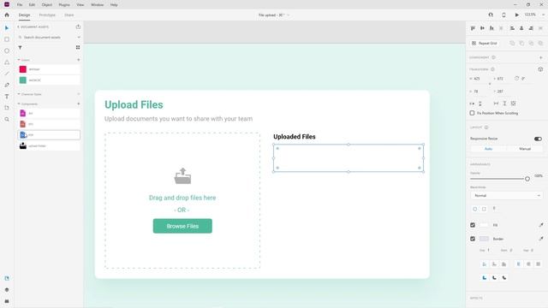Expand the search document assets dropdown arrow
548x308 pixels.
click(79, 38)
